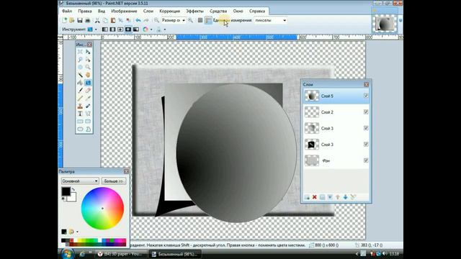This screenshot has height=259, width=461.
Task: Launch Internet Explorer from taskbar
Action: 82,254
